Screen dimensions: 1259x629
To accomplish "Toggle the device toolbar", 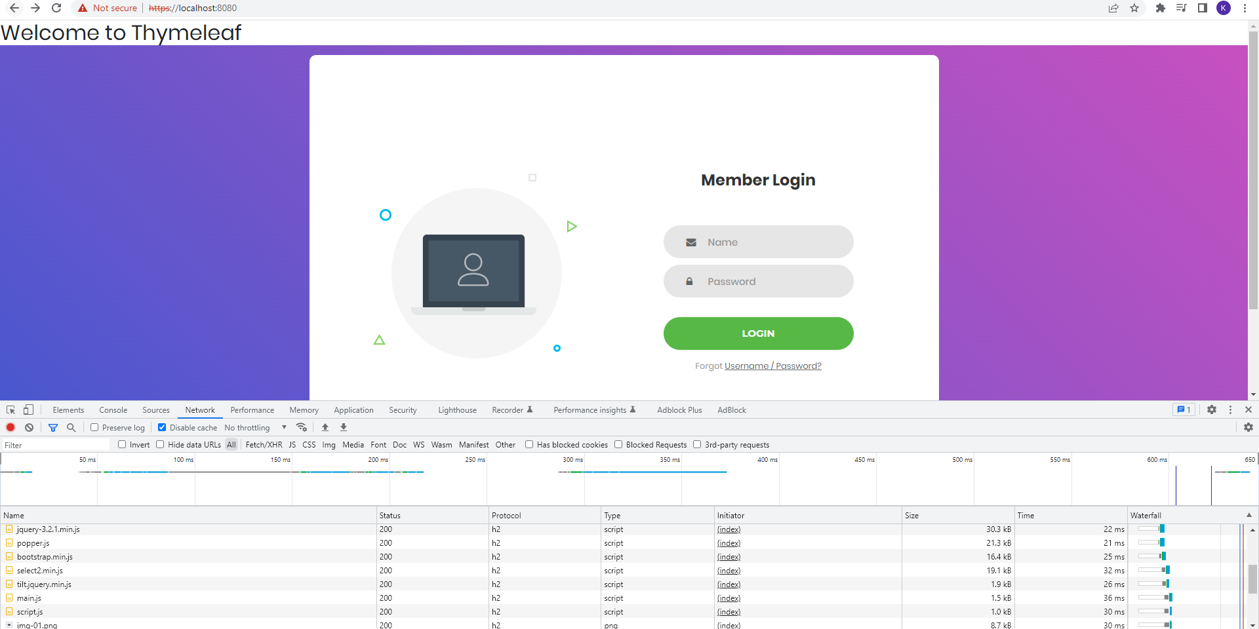I will [28, 410].
